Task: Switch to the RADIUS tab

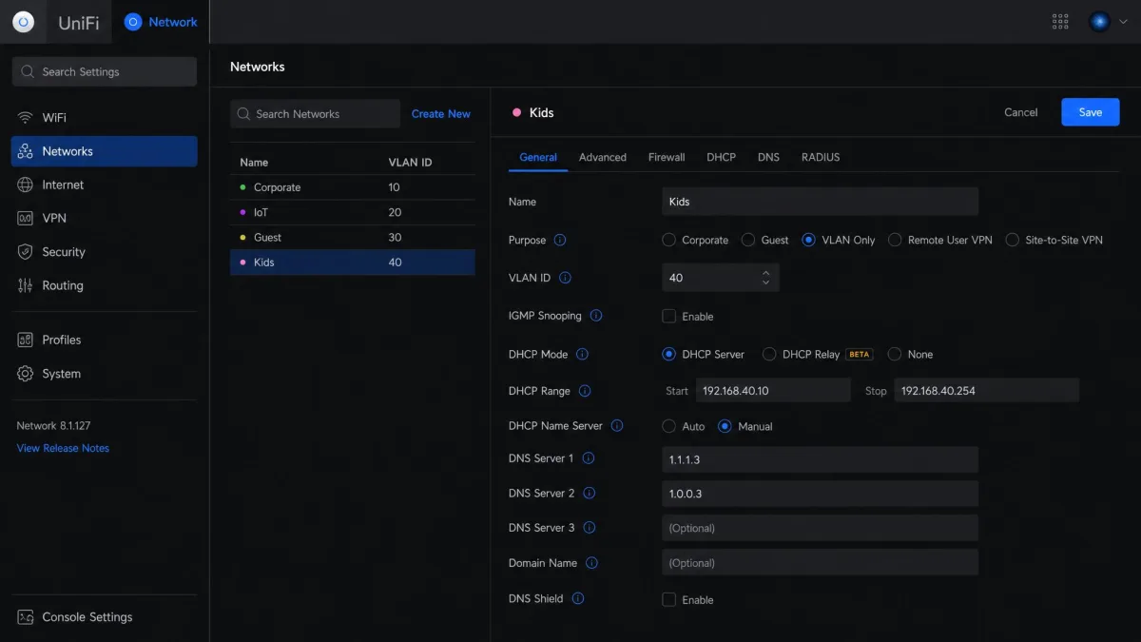Action: pos(821,157)
